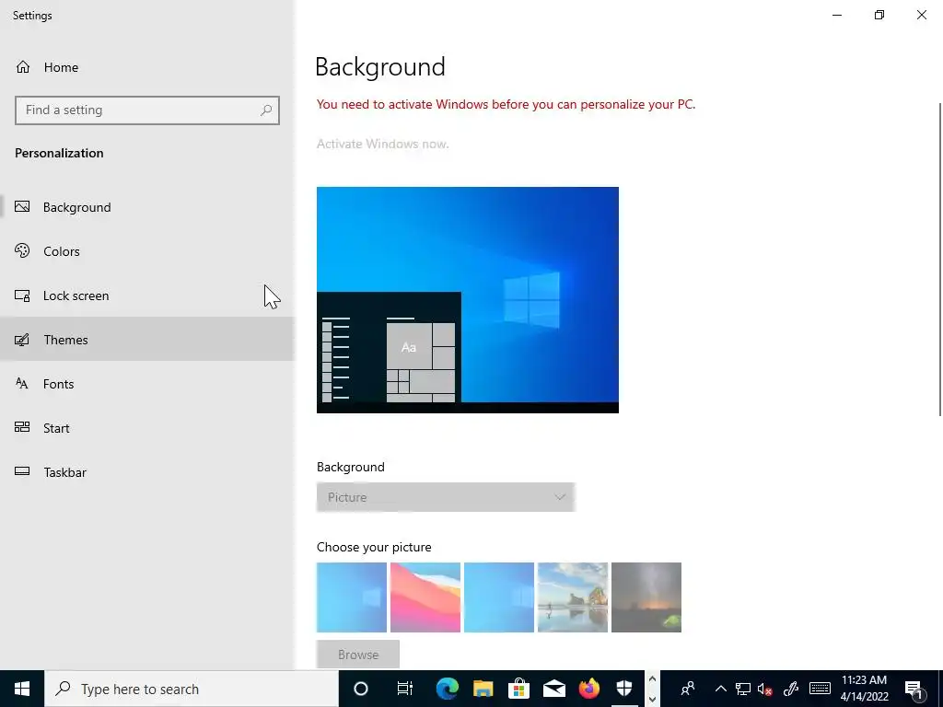Restore down the Settings window
This screenshot has height=707, width=943.
click(x=879, y=15)
